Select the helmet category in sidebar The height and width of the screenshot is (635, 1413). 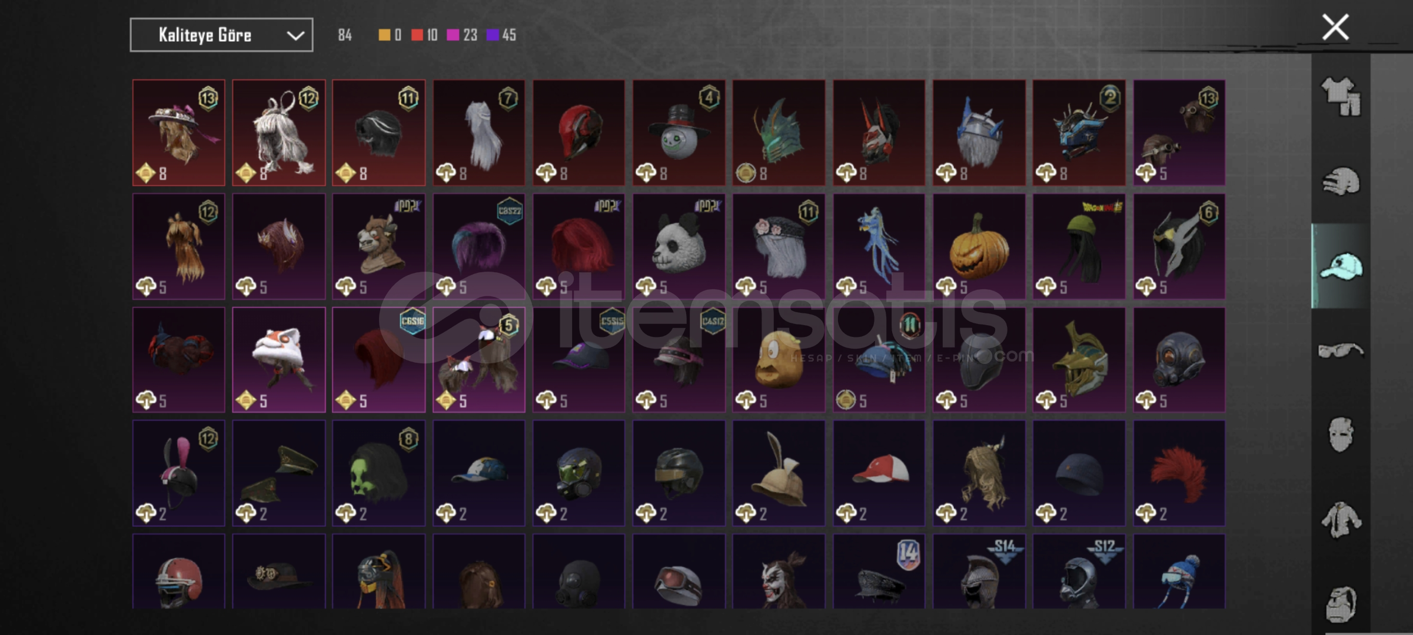click(1341, 181)
